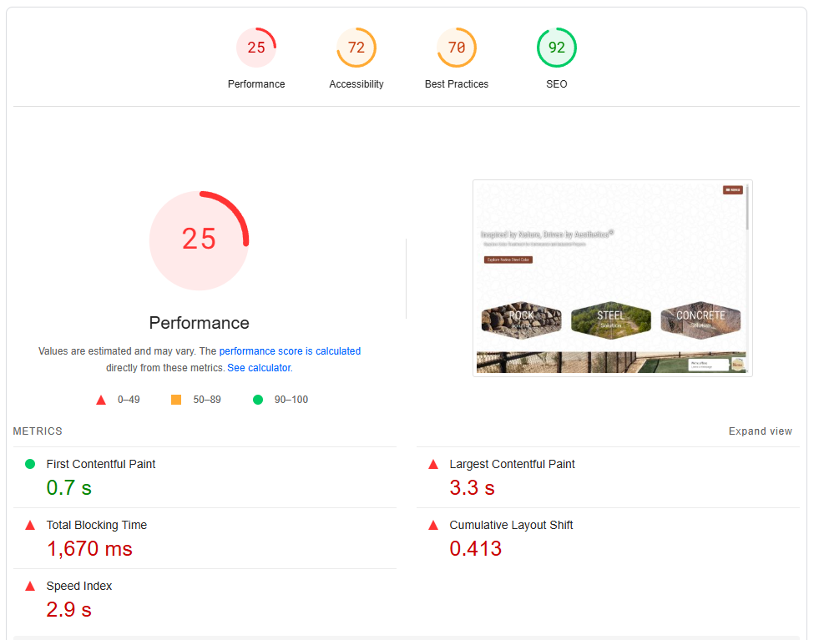Image resolution: width=824 pixels, height=640 pixels.
Task: Click the 0.413 value
Action: pos(476,548)
